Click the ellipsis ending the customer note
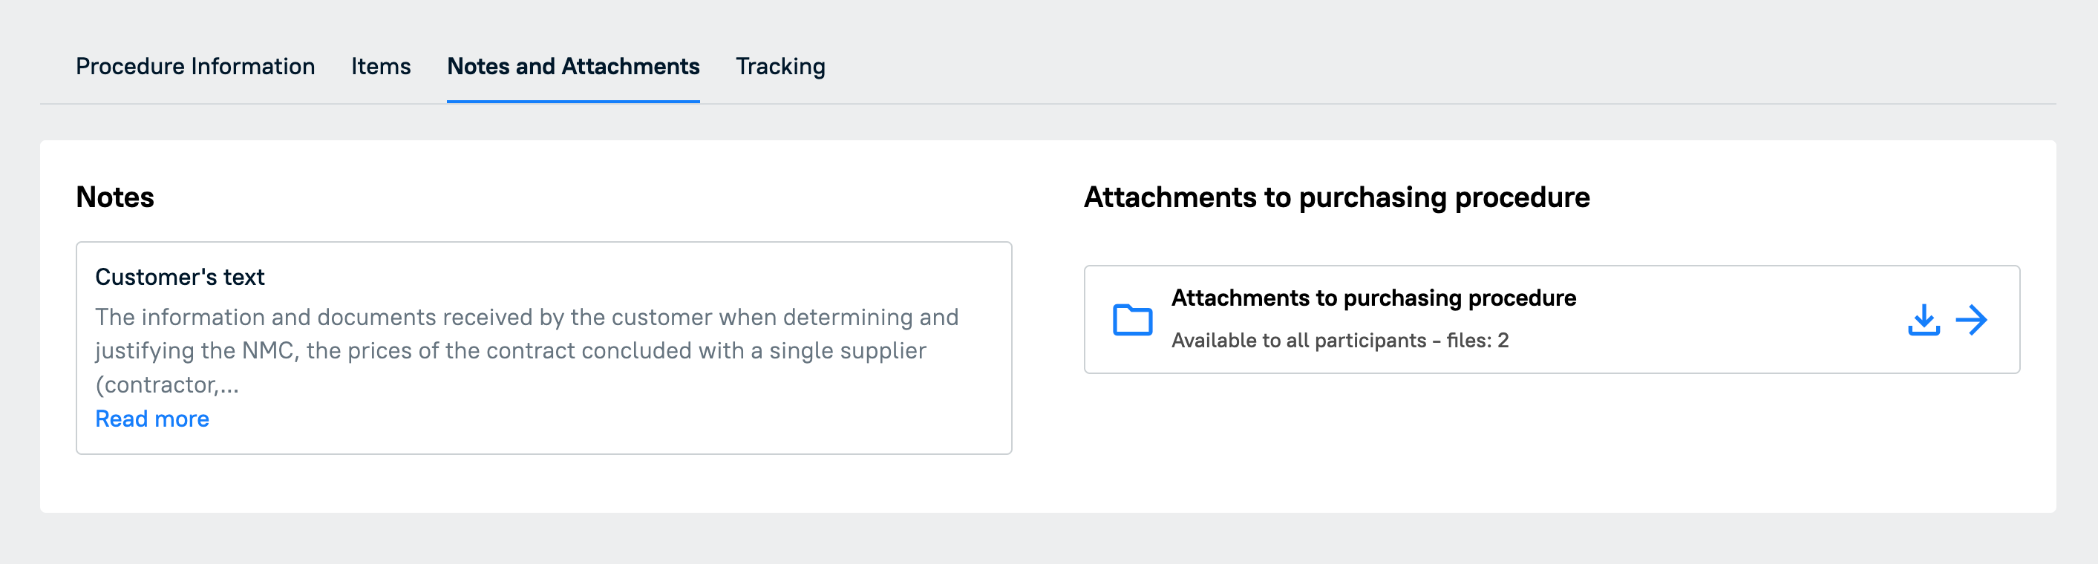2098x564 pixels. [228, 385]
